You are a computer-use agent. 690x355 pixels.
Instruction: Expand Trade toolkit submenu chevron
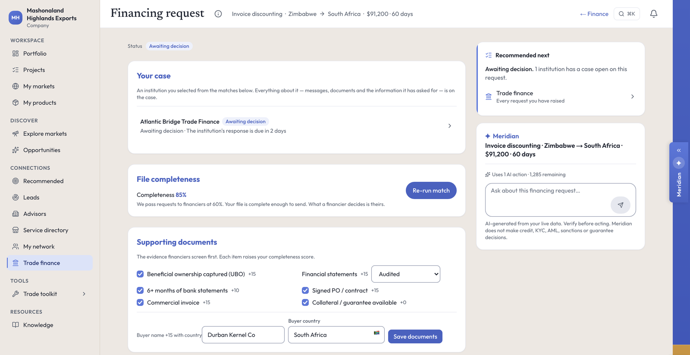point(84,294)
